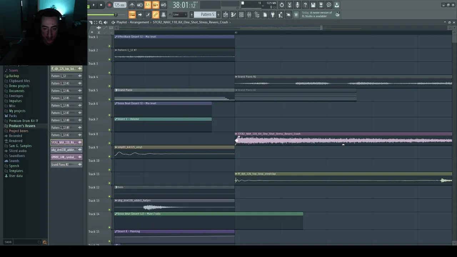Open the plugin picker plug icon
Screen dimensions: 457x257
pyautogui.click(x=273, y=15)
